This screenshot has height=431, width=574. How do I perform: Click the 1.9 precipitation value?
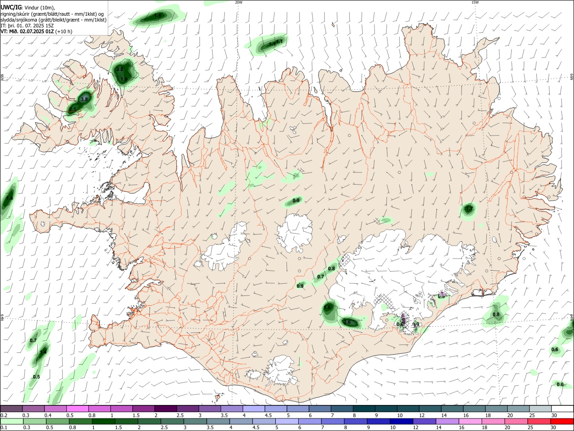point(124,79)
